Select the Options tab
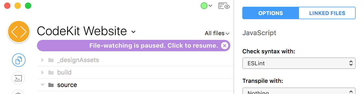The image size is (364, 94). click(270, 13)
